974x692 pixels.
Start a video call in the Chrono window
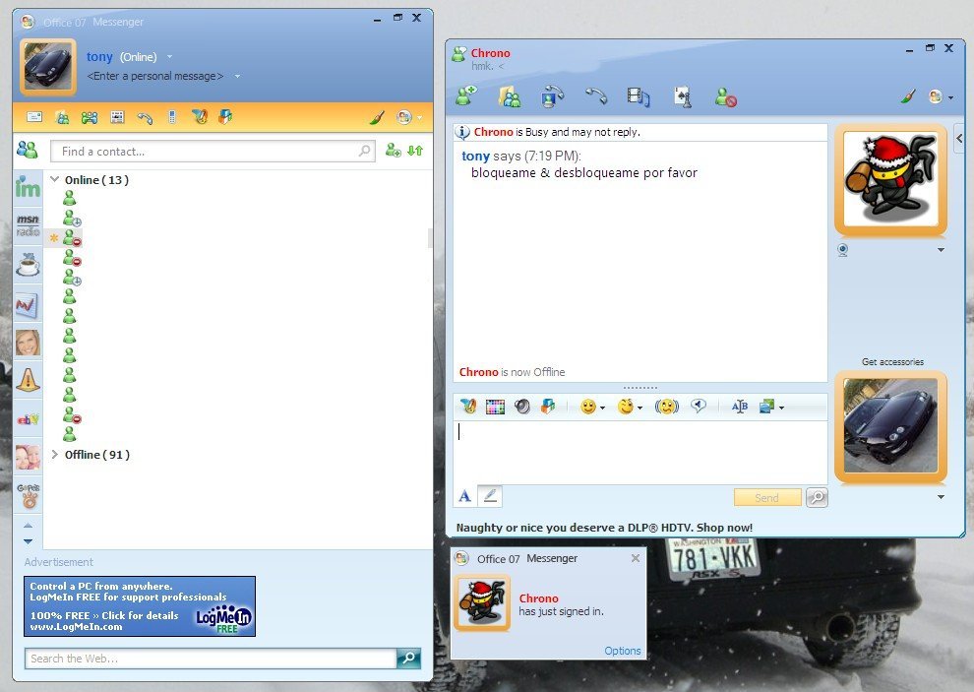pos(552,97)
